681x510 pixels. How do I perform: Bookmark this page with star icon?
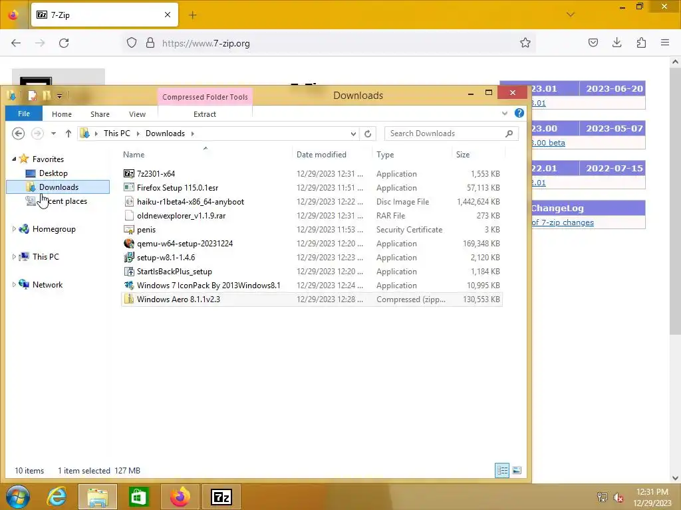coord(525,43)
